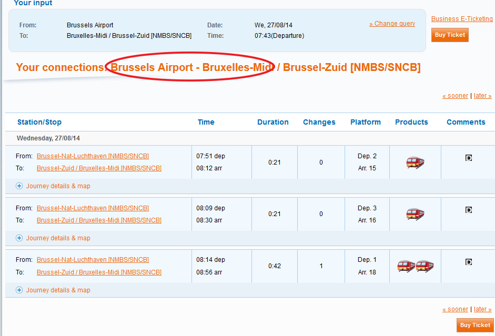Expand journey details plus icon, first connection
The height and width of the screenshot is (336, 495).
click(x=19, y=186)
